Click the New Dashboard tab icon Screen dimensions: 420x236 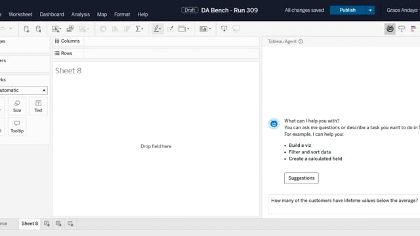58,224
